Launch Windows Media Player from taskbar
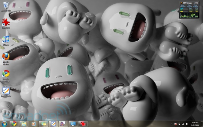The image size is (203, 127). (x=33, y=124)
